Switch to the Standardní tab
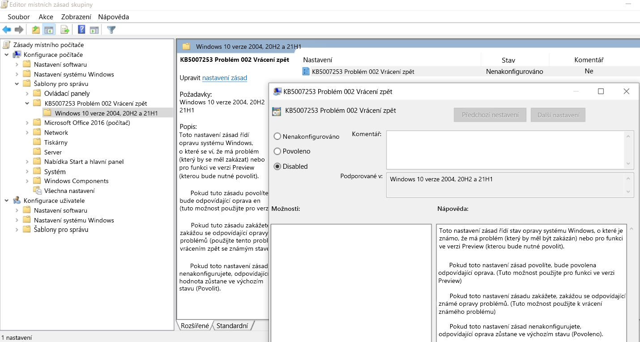Screen dimensions: 640x342 coord(232,325)
